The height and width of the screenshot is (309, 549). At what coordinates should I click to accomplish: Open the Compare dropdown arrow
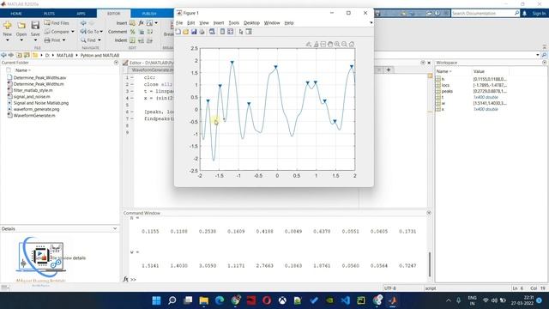point(73,32)
